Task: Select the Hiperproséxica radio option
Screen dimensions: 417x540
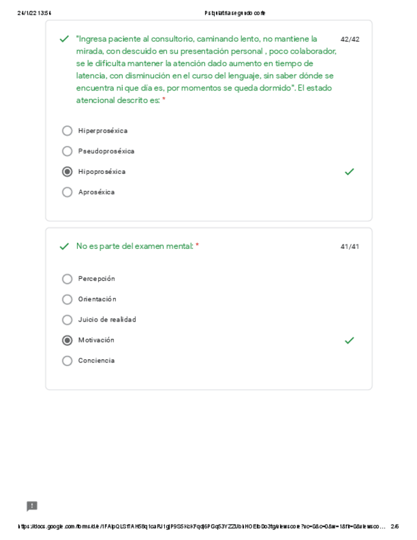Action: pyautogui.click(x=67, y=131)
